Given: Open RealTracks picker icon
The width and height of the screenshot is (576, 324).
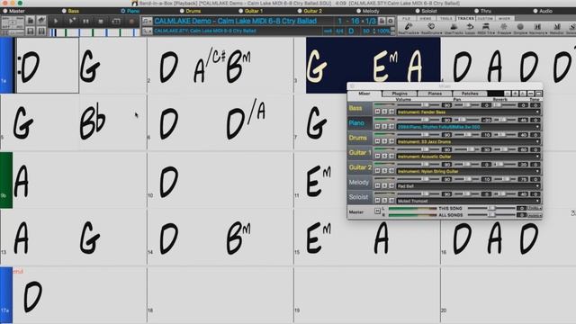Looking at the screenshot, I should (x=408, y=28).
